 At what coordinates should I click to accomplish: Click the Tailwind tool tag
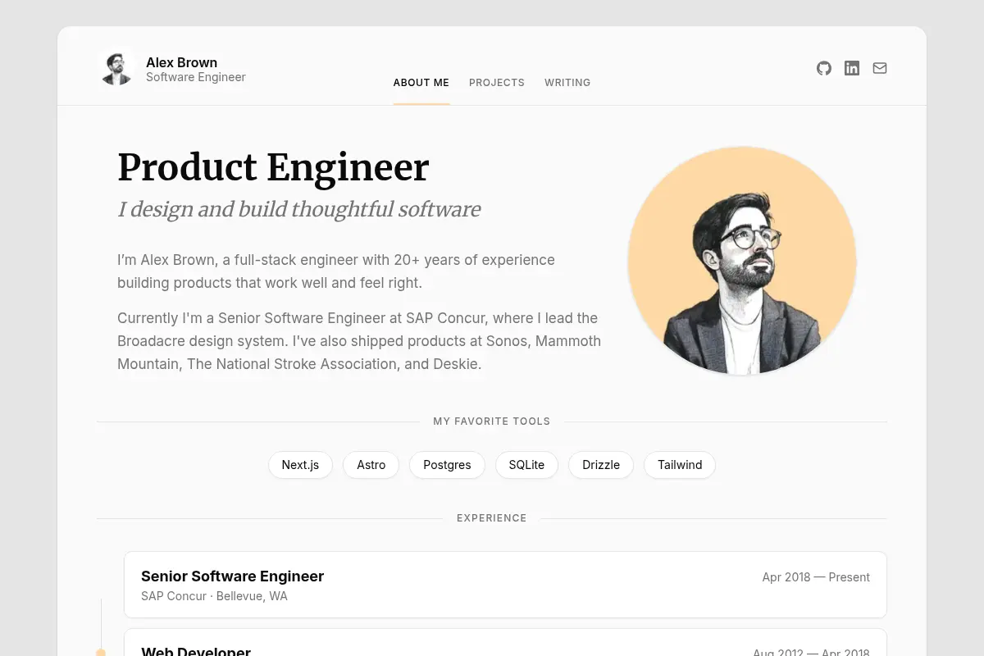pyautogui.click(x=680, y=465)
